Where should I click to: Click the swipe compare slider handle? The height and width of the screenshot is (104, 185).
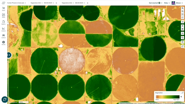(x=9, y=55)
